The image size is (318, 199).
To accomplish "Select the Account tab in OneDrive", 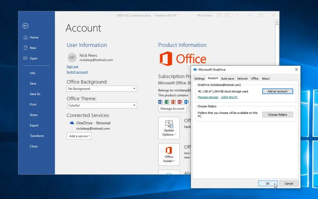I will click(x=213, y=78).
